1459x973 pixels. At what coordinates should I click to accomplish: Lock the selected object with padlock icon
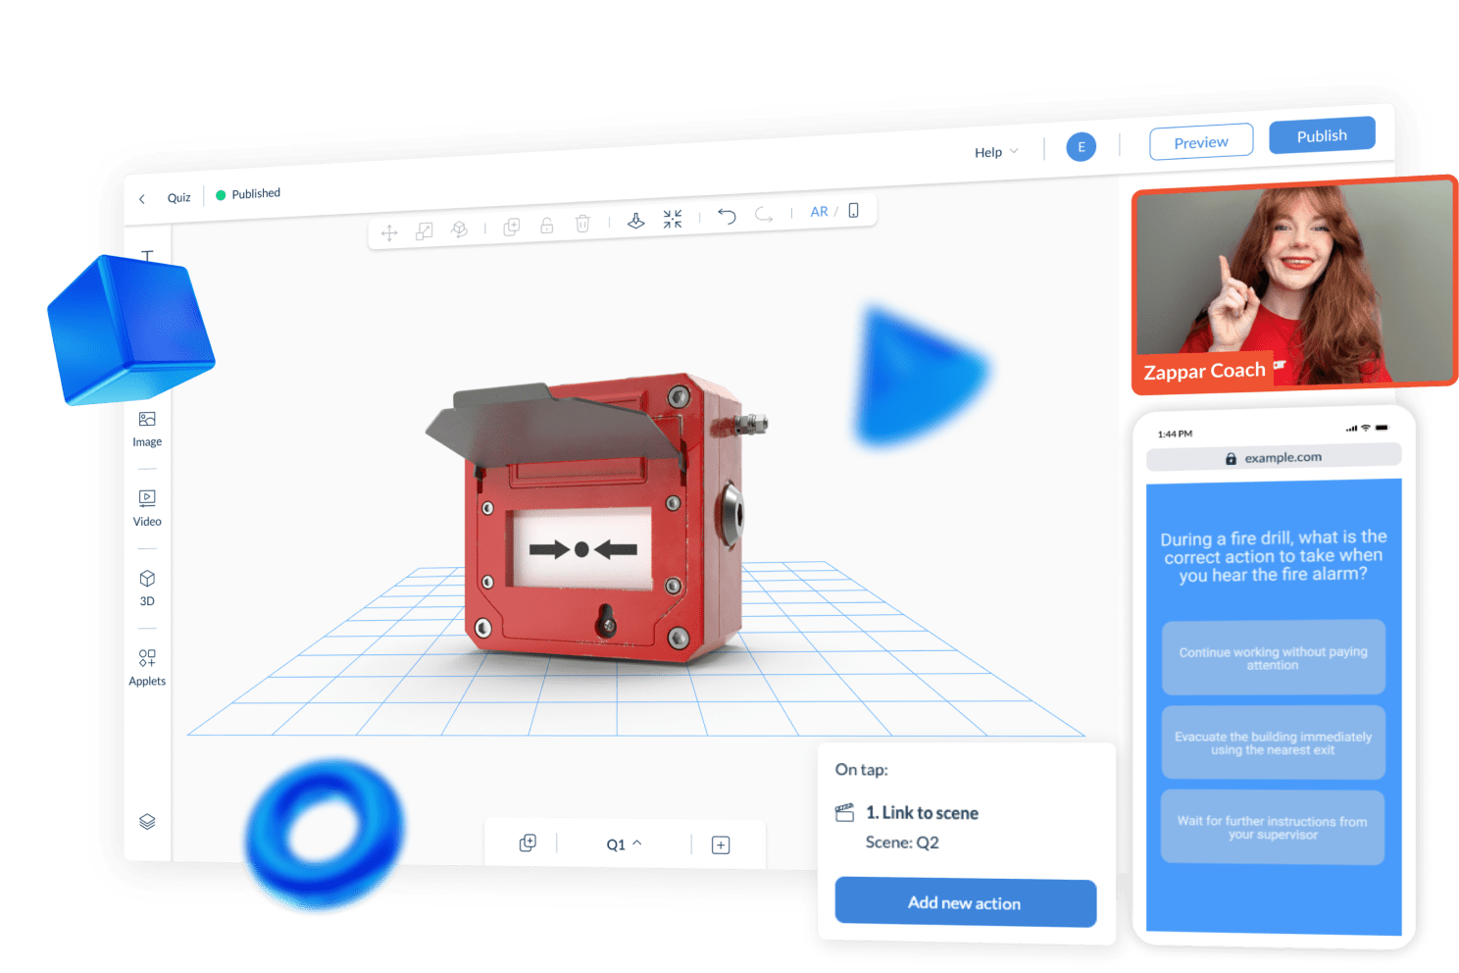pyautogui.click(x=546, y=224)
